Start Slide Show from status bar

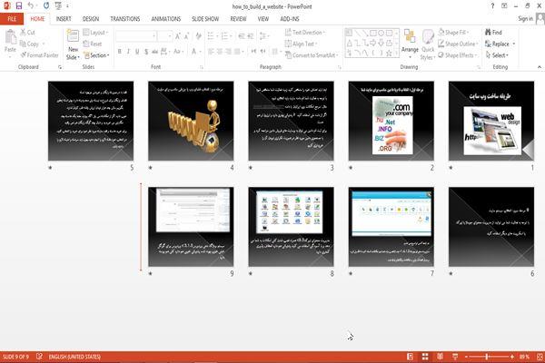point(455,357)
